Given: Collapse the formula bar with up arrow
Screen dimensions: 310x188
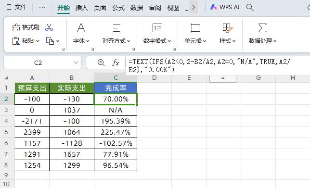Looking at the screenshot, I should click(223, 78).
